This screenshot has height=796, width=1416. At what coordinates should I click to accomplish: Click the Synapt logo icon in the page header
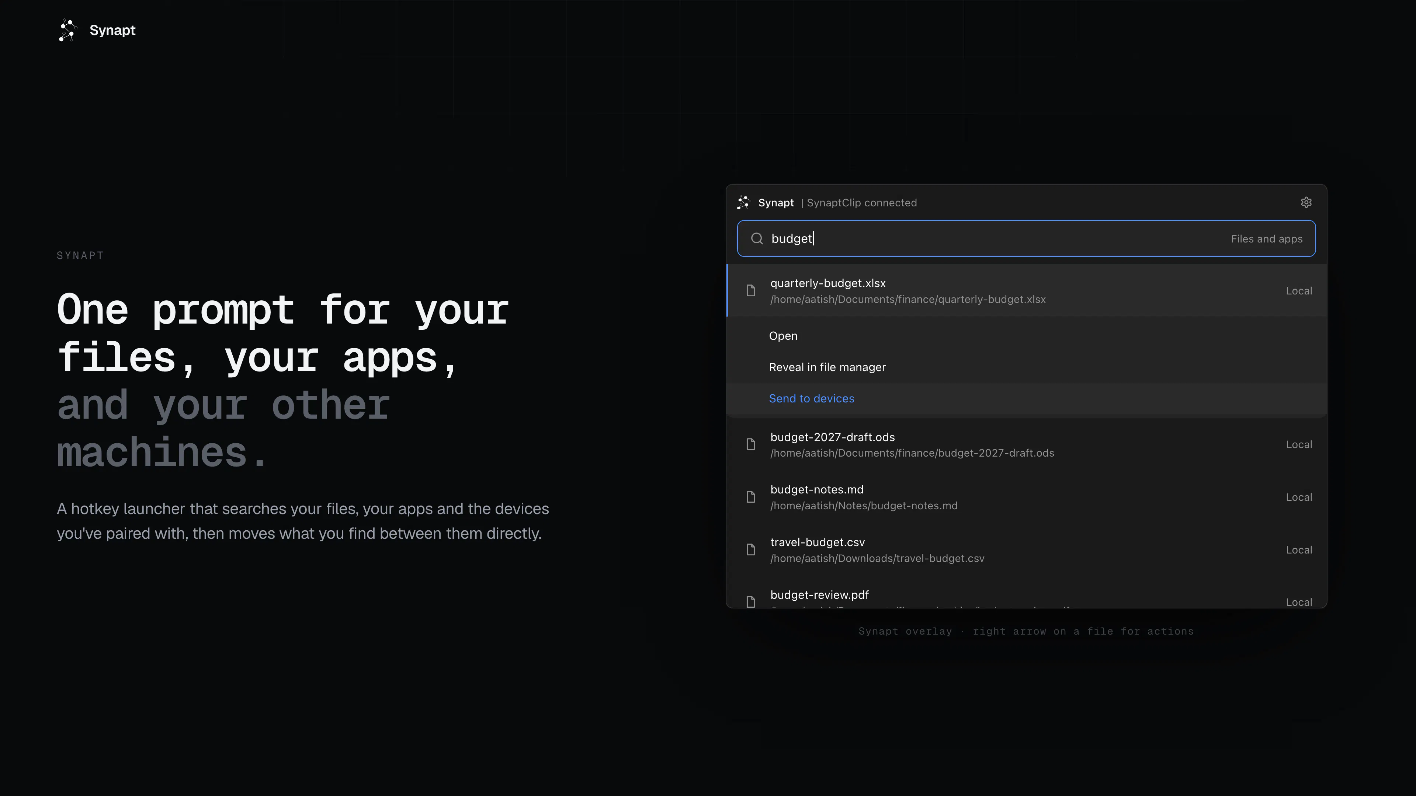coord(68,30)
